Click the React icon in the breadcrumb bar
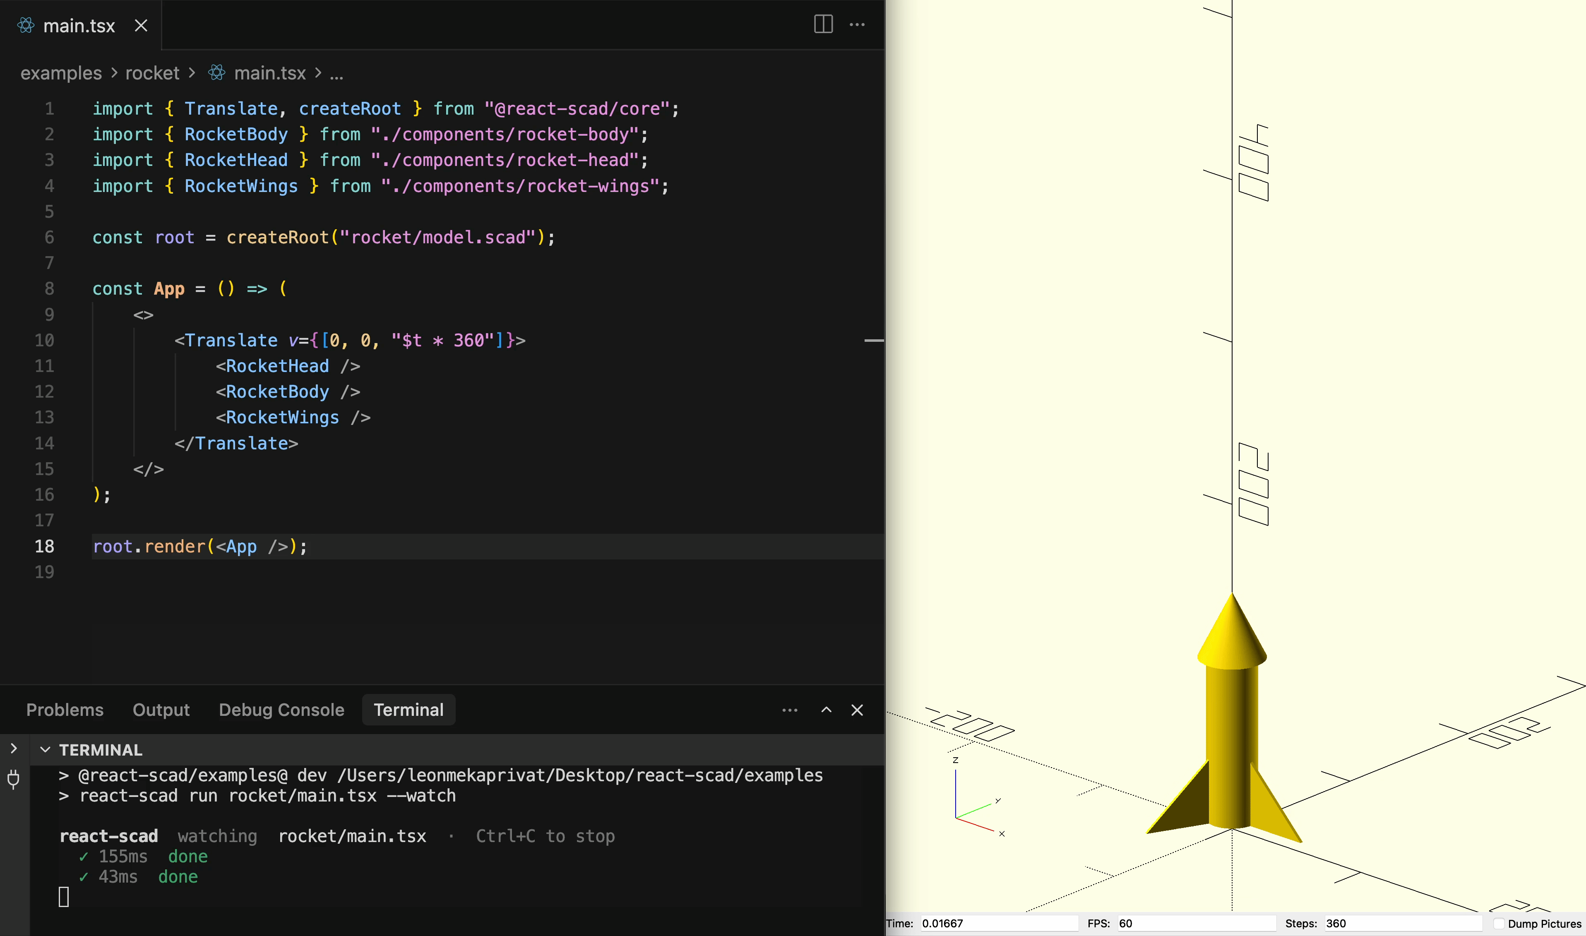 point(216,72)
